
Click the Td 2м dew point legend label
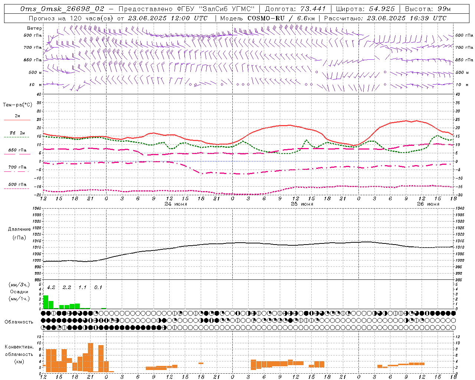tap(17, 133)
